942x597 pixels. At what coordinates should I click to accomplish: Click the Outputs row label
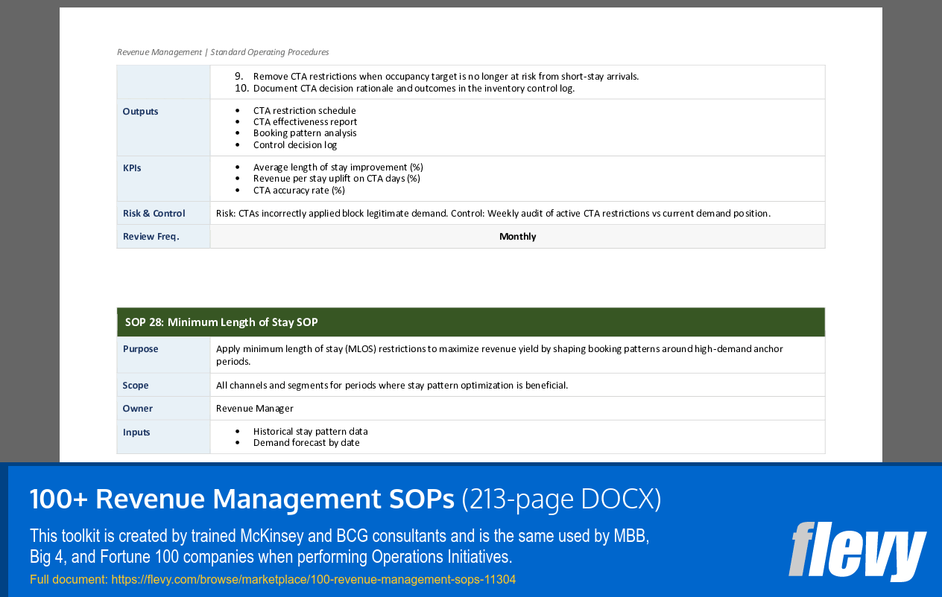click(x=139, y=111)
